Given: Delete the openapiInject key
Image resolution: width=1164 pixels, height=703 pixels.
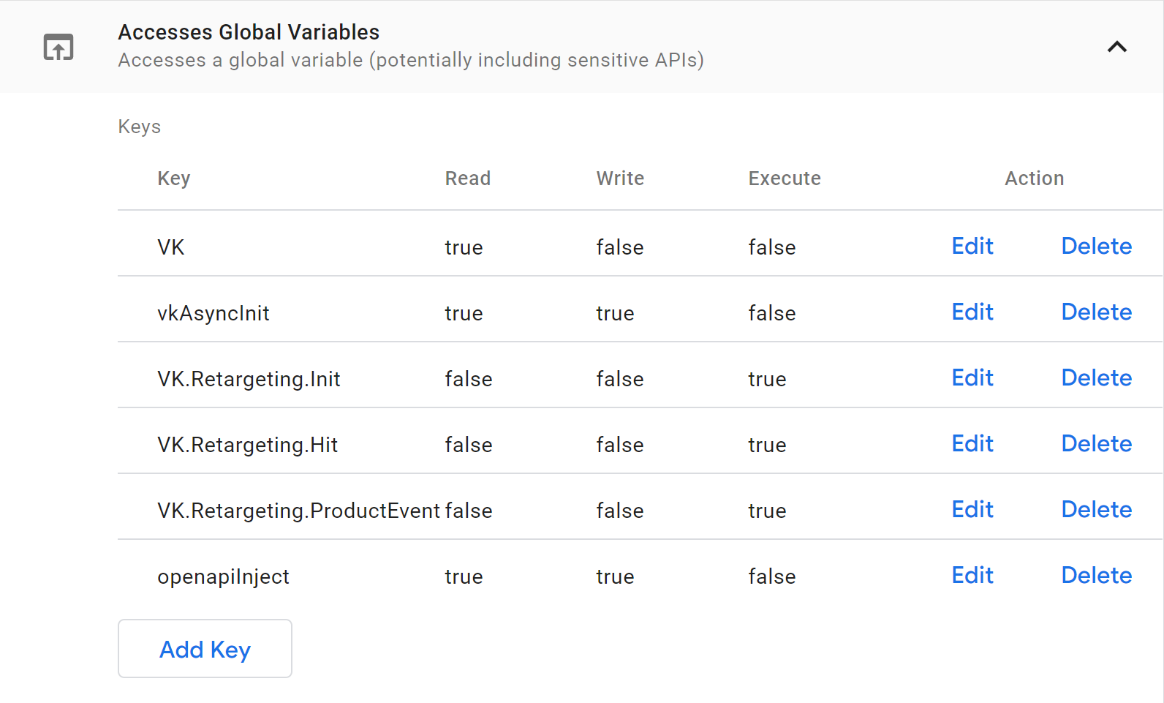Looking at the screenshot, I should pyautogui.click(x=1096, y=576).
